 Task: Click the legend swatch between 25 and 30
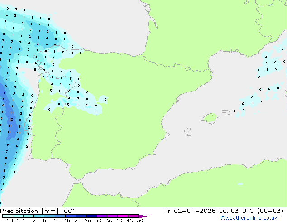click(91, 216)
